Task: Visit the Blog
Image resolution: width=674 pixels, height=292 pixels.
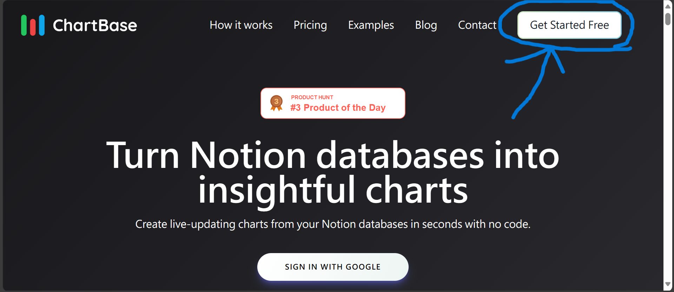Action: point(426,25)
